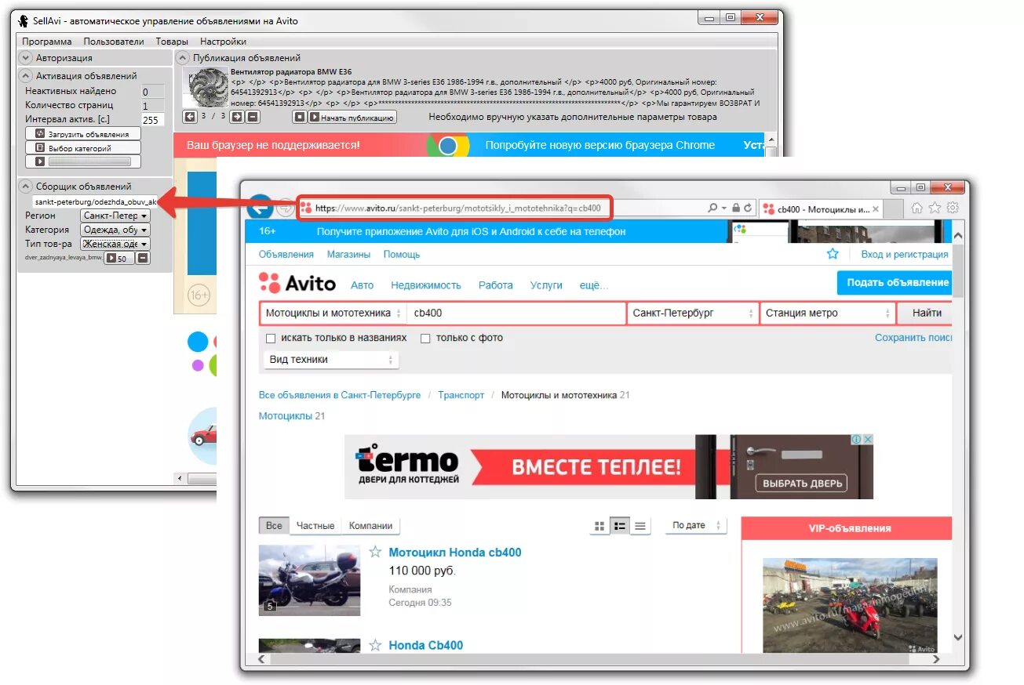This screenshot has height=685, width=1024.
Task: Click the browser home icon
Action: coord(916,208)
